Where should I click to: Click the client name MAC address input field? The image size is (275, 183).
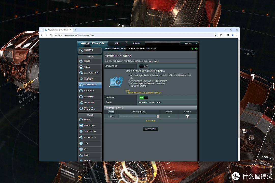[x=138, y=116]
